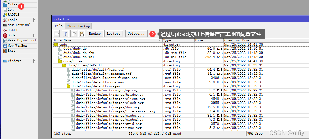The height and width of the screenshot is (139, 309).
Task: Expand the Tools submenu arrow
Action: click(x=34, y=20)
